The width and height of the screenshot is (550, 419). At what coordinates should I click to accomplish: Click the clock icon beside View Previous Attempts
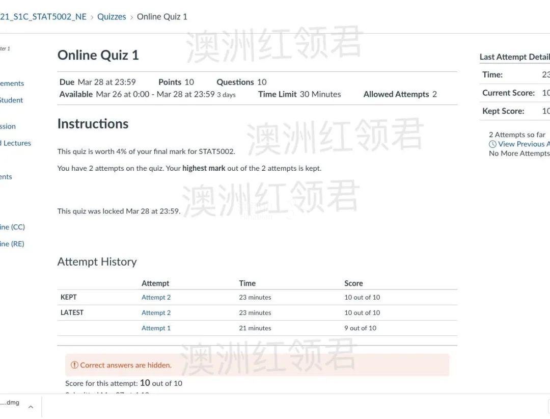pyautogui.click(x=492, y=144)
